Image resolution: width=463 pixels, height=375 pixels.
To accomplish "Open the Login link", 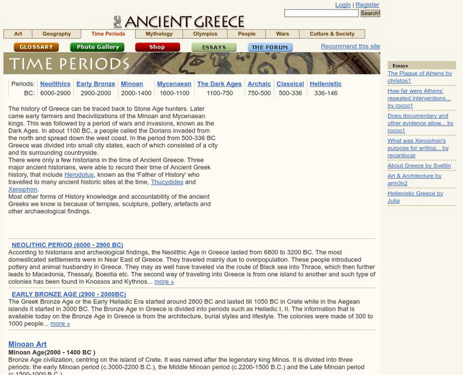I will coord(343,5).
